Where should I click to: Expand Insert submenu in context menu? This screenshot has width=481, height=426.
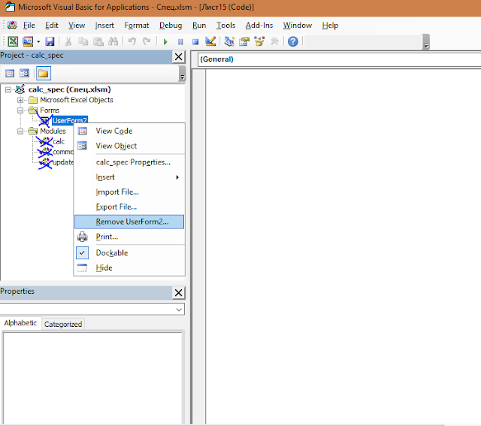129,177
